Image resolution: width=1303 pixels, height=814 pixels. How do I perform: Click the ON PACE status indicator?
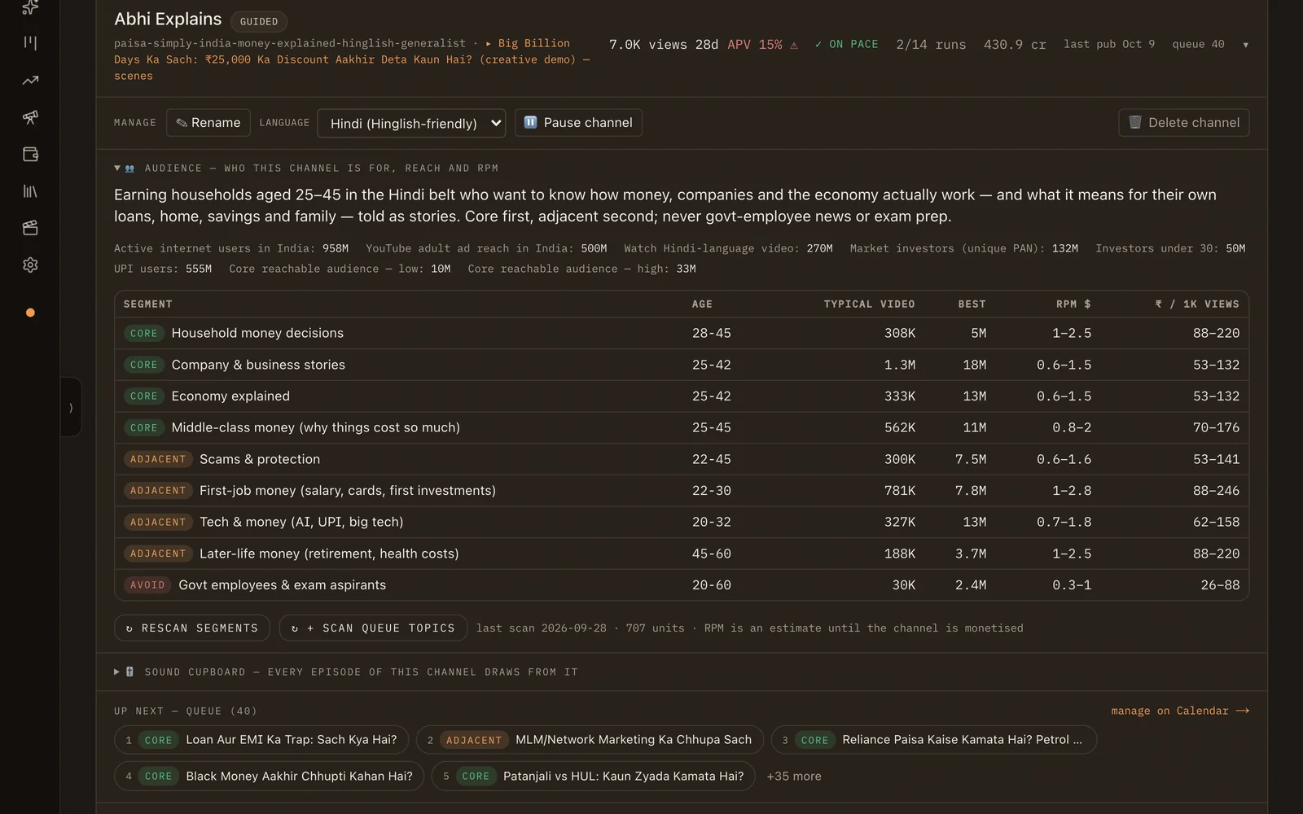(846, 45)
